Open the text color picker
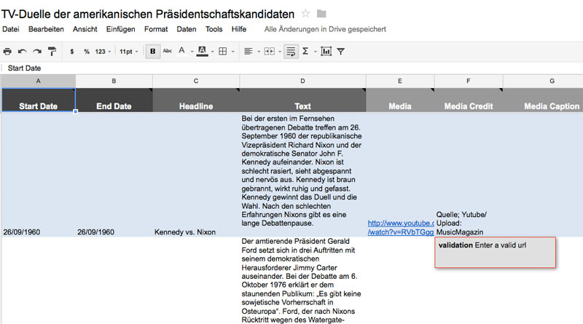This screenshot has height=324, width=583. [181, 50]
